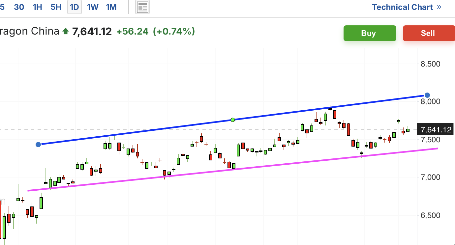Click the news layout icon
Screen dimensions: 455x245
click(143, 7)
